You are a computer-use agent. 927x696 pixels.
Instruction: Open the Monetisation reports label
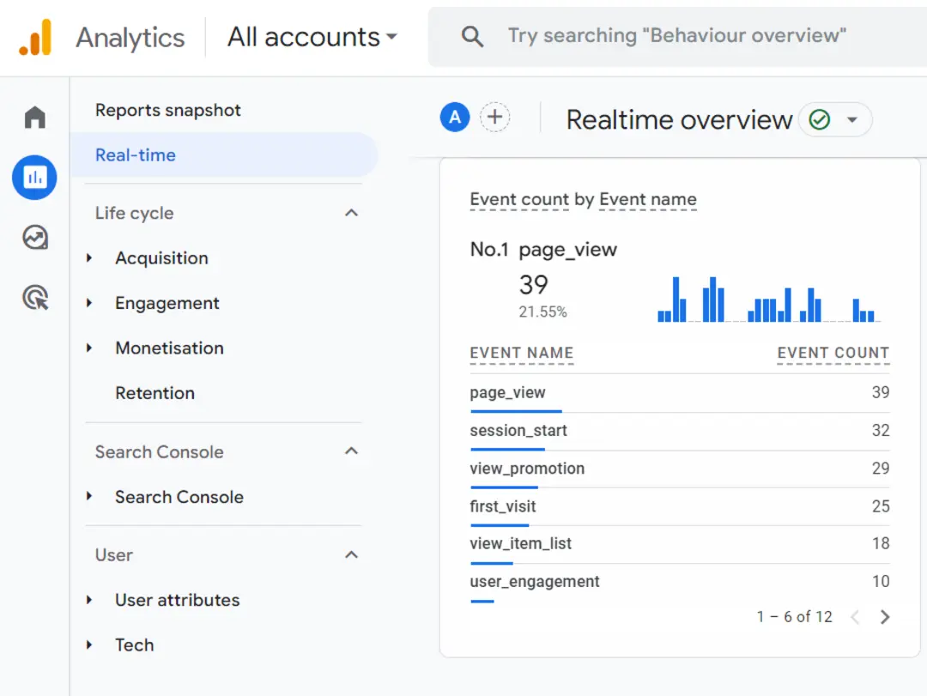click(169, 348)
